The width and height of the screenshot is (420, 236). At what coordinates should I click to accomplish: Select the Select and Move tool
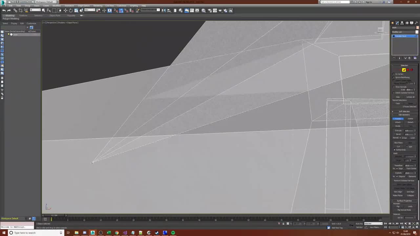[66, 10]
